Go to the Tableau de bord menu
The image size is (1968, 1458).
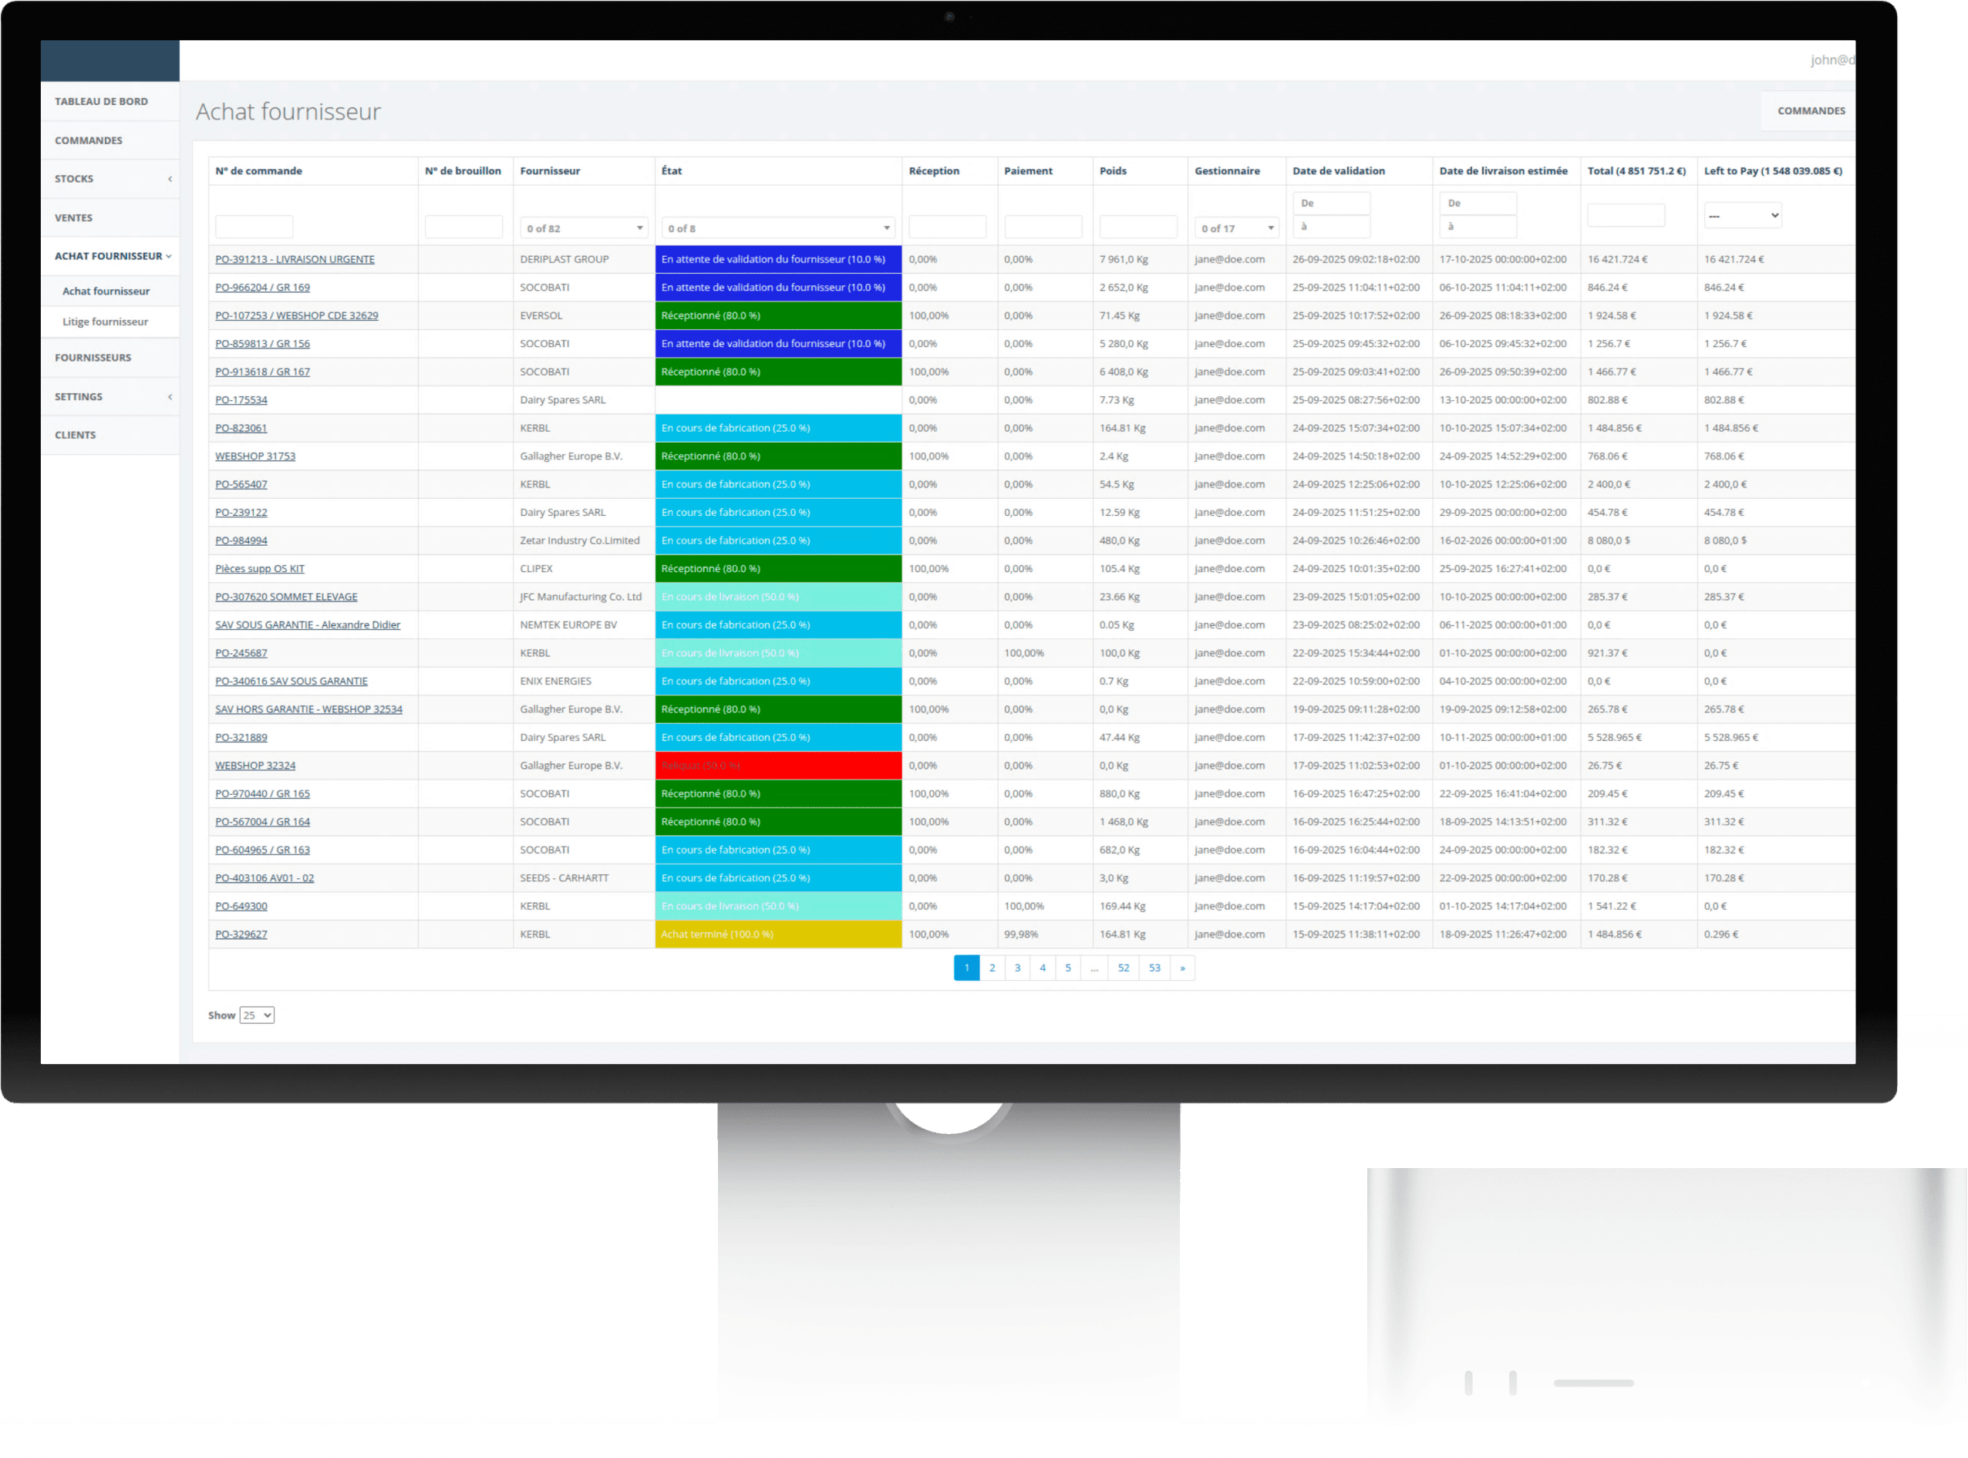(102, 102)
